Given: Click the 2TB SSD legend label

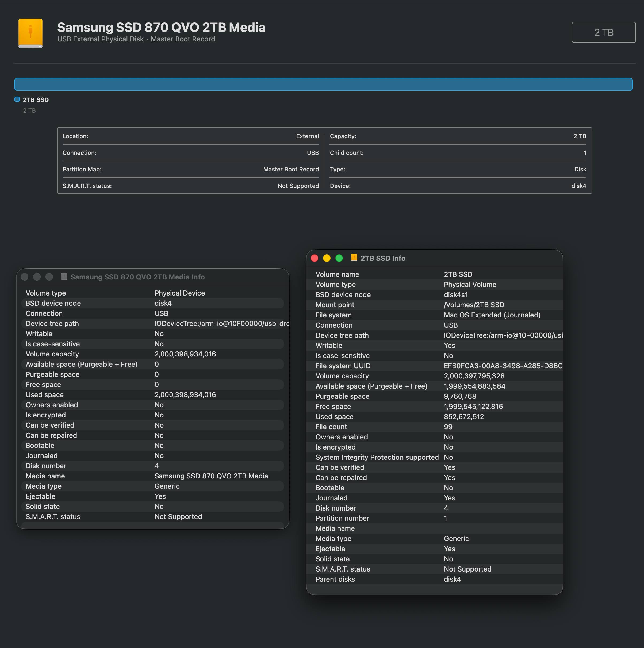Looking at the screenshot, I should (36, 100).
